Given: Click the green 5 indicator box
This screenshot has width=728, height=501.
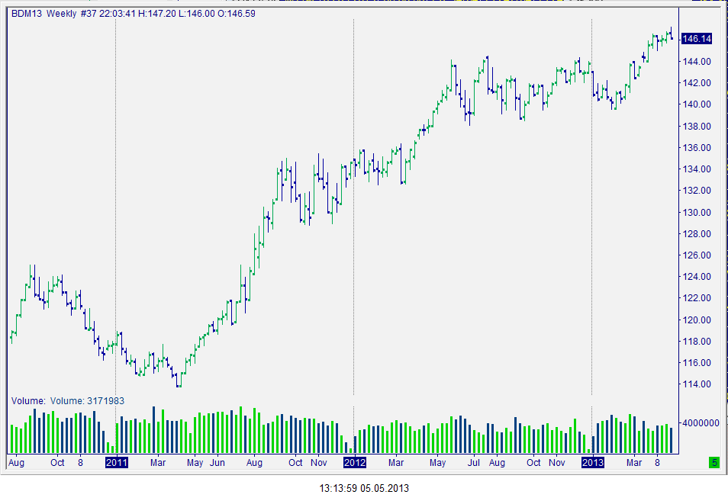Looking at the screenshot, I should point(714,463).
